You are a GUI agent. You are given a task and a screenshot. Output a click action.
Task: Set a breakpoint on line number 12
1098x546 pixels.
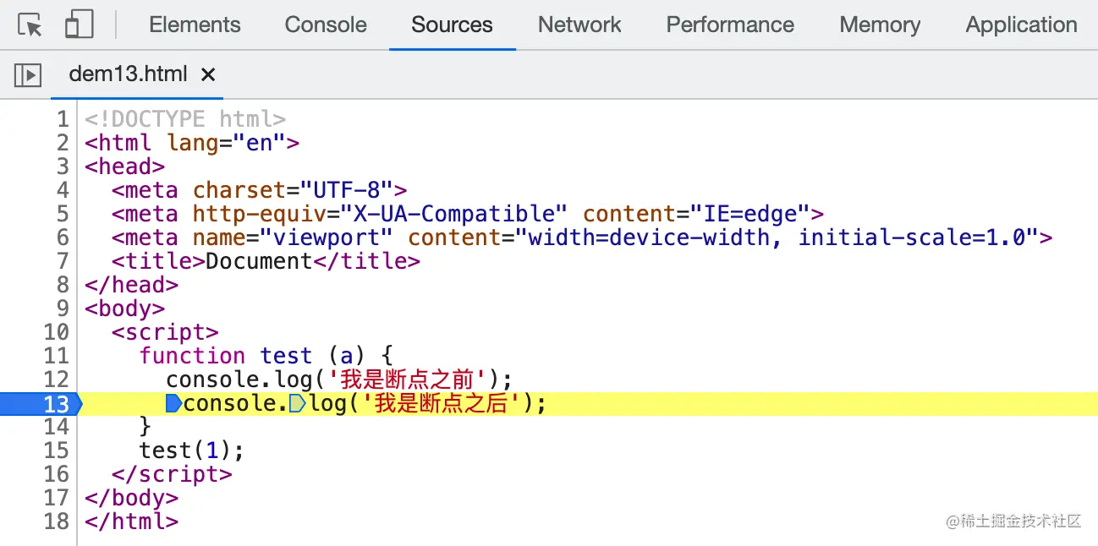56,379
